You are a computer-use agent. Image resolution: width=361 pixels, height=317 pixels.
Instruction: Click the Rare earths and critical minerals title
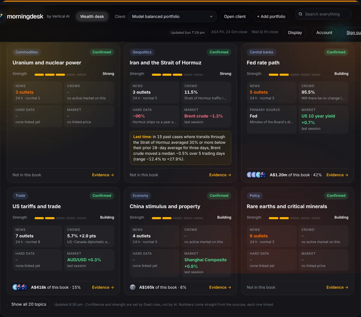pos(287,206)
